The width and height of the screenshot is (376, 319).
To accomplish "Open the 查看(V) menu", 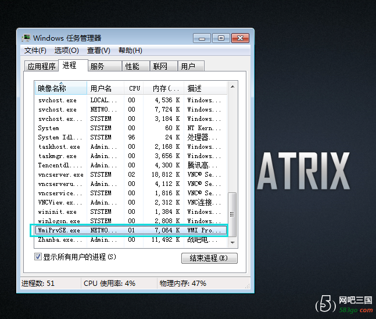I will (99, 51).
